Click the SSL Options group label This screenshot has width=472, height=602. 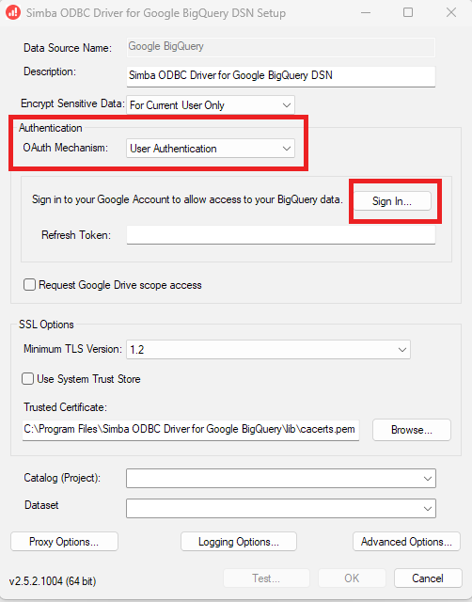pos(46,325)
